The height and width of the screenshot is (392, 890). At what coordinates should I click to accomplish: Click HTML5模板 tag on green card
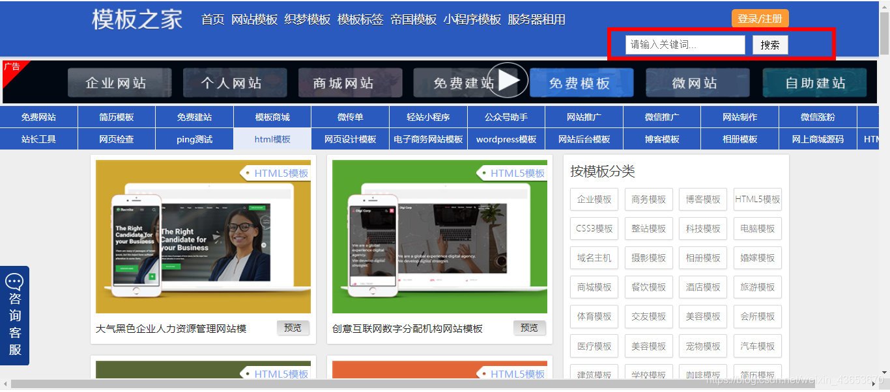click(511, 173)
